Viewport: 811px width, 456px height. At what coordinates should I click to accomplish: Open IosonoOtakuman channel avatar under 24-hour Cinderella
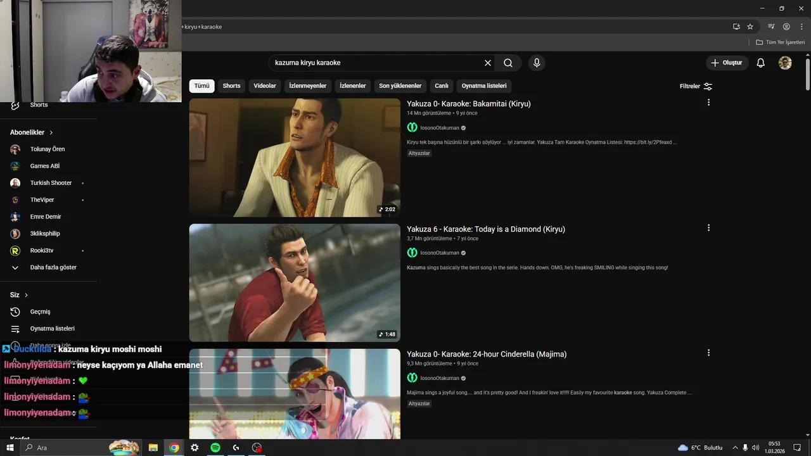coord(412,378)
